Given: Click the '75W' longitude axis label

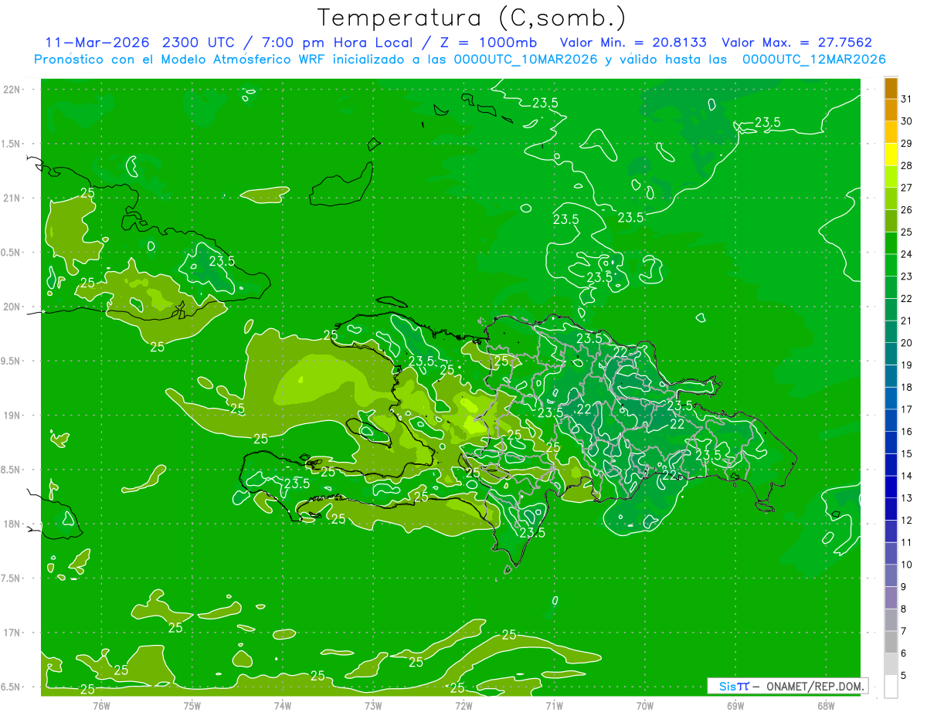Looking at the screenshot, I should (192, 705).
